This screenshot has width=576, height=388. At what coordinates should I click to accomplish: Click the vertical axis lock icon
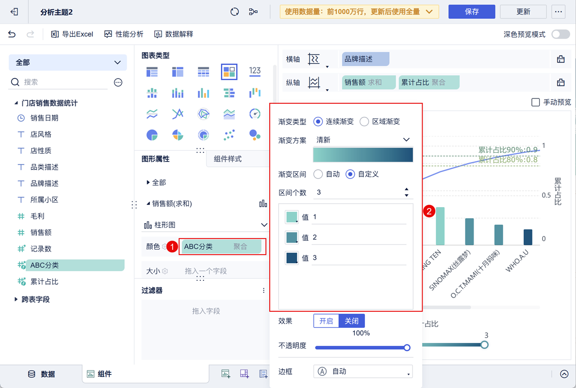560,82
